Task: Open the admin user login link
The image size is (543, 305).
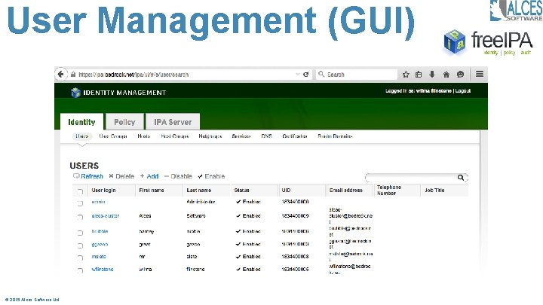Action: tap(98, 202)
